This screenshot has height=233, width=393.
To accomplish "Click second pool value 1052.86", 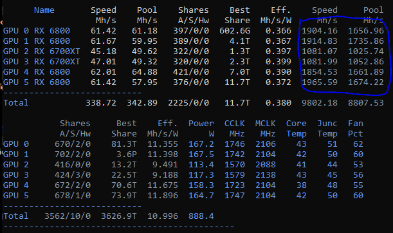I will [x=366, y=62].
